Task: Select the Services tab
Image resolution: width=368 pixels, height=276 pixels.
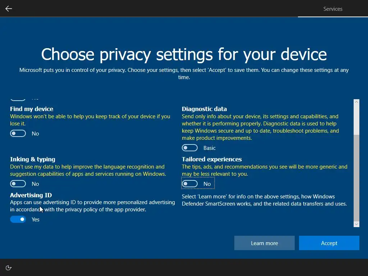Action: coord(333,9)
